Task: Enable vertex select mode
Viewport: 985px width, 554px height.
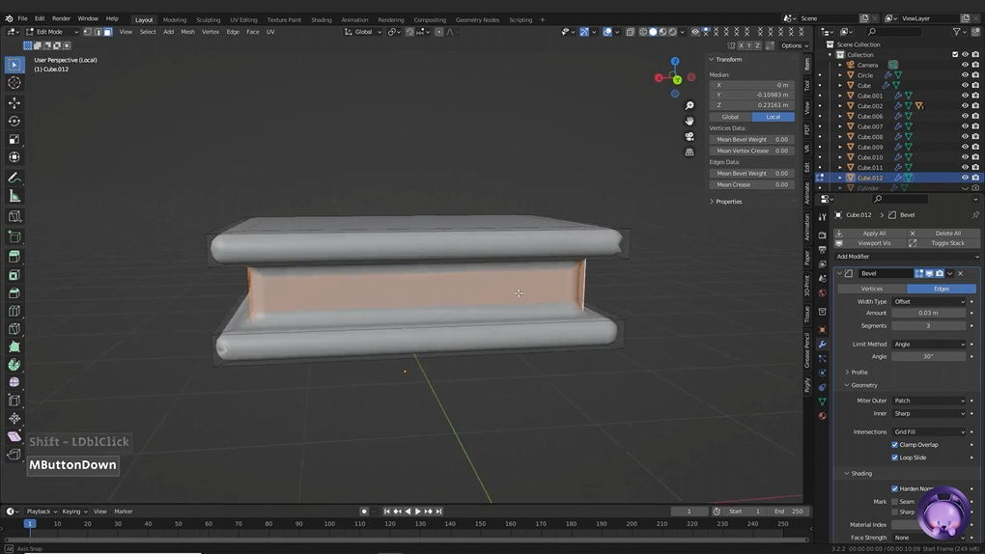Action: click(87, 32)
